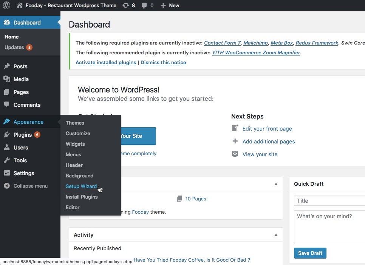Viewport: 365px width, 265px height.
Task: Open the Media menu label
Action: point(21,79)
